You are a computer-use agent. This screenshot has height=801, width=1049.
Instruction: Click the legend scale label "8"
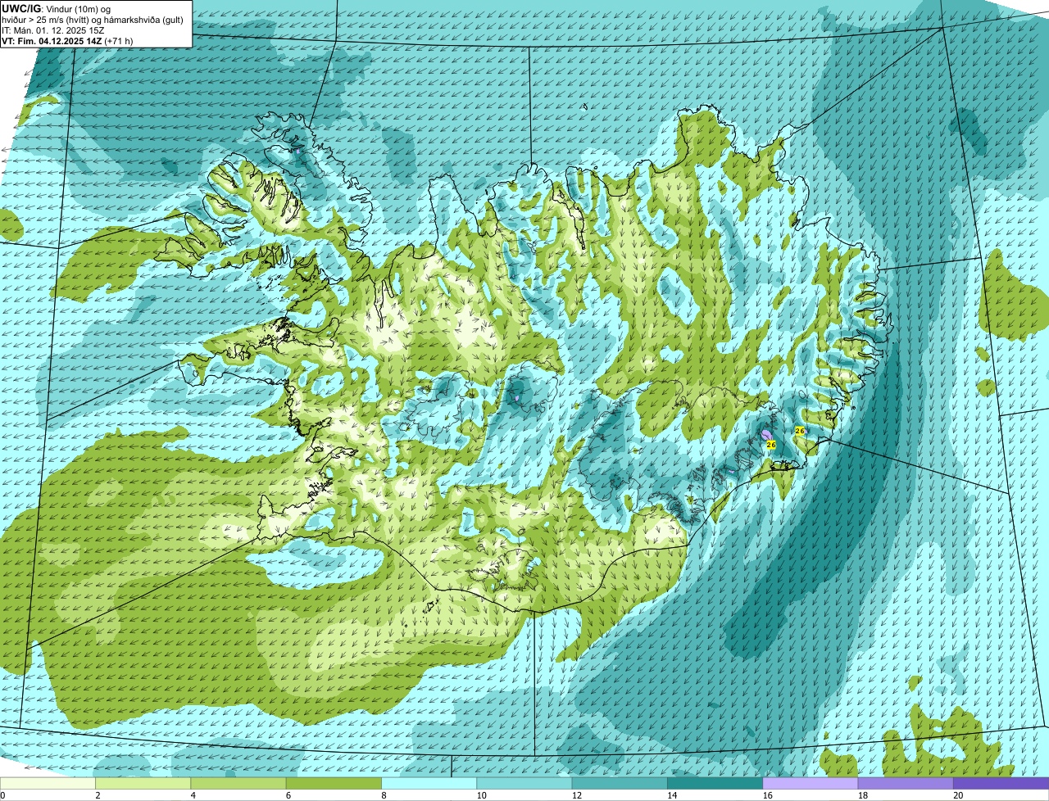(x=384, y=795)
